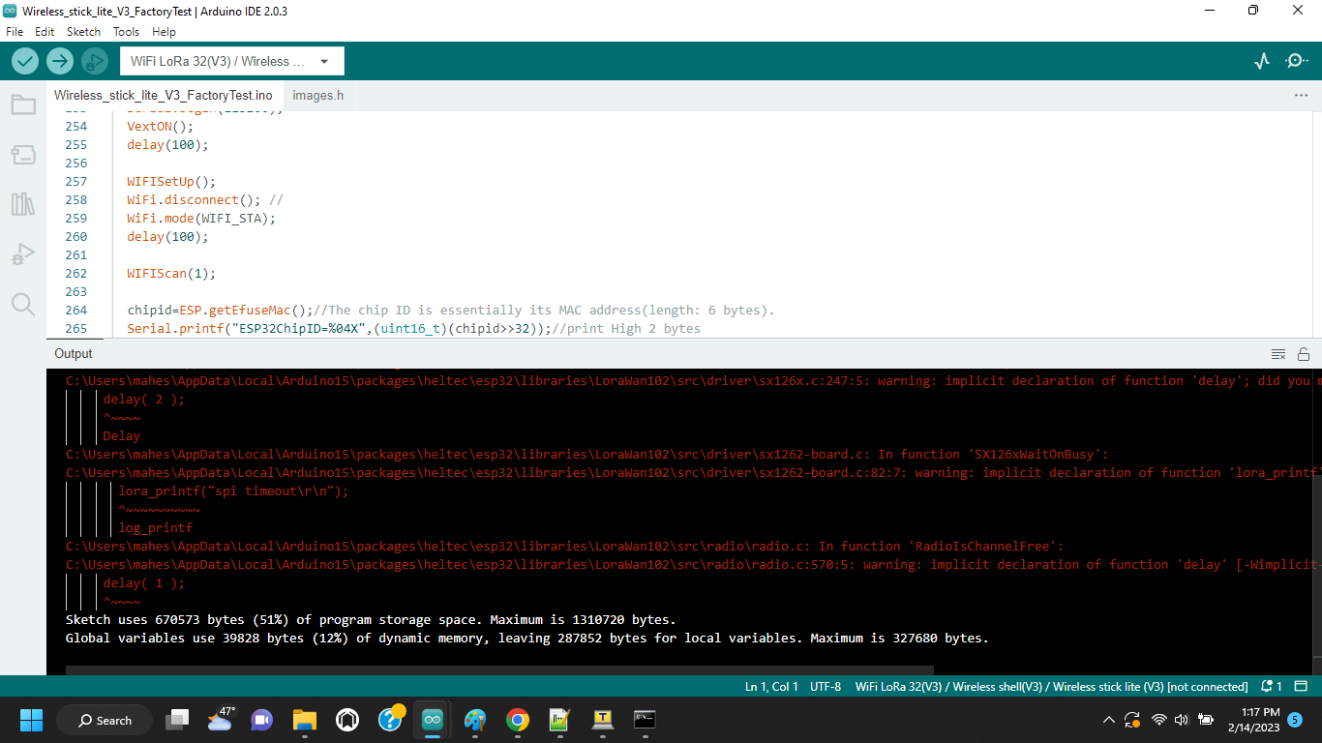Screen dimensions: 1322x743
Task: Open the Debug sidebar panel
Action: click(23, 253)
